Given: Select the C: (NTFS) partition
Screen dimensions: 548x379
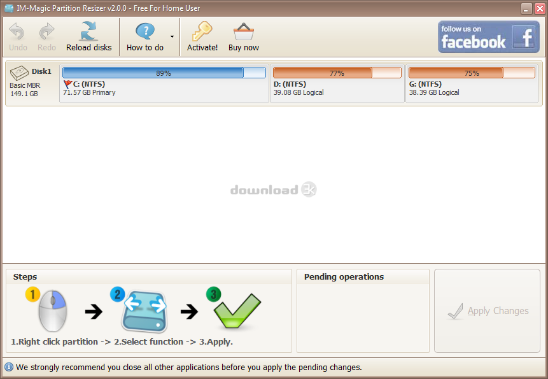Looking at the screenshot, I should coord(164,83).
